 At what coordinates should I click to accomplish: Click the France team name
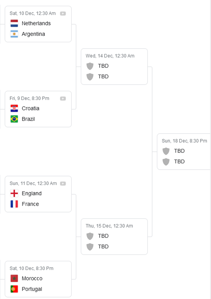tap(30, 204)
